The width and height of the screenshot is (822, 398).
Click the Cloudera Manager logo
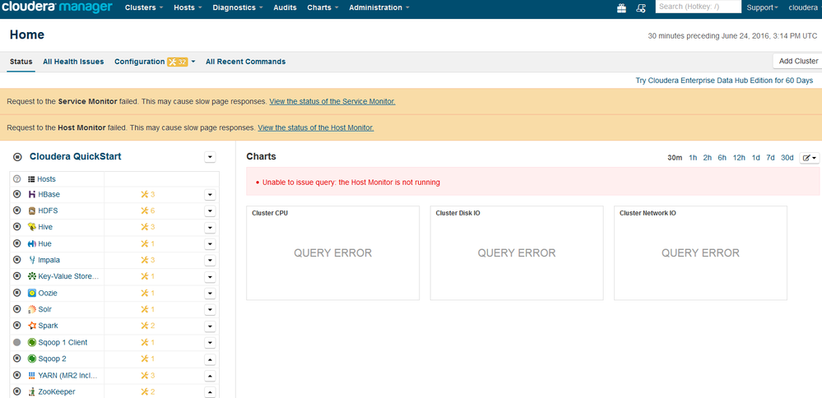click(x=57, y=7)
